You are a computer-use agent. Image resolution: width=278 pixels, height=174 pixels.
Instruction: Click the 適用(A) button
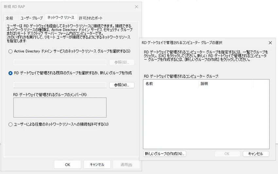[126, 165]
